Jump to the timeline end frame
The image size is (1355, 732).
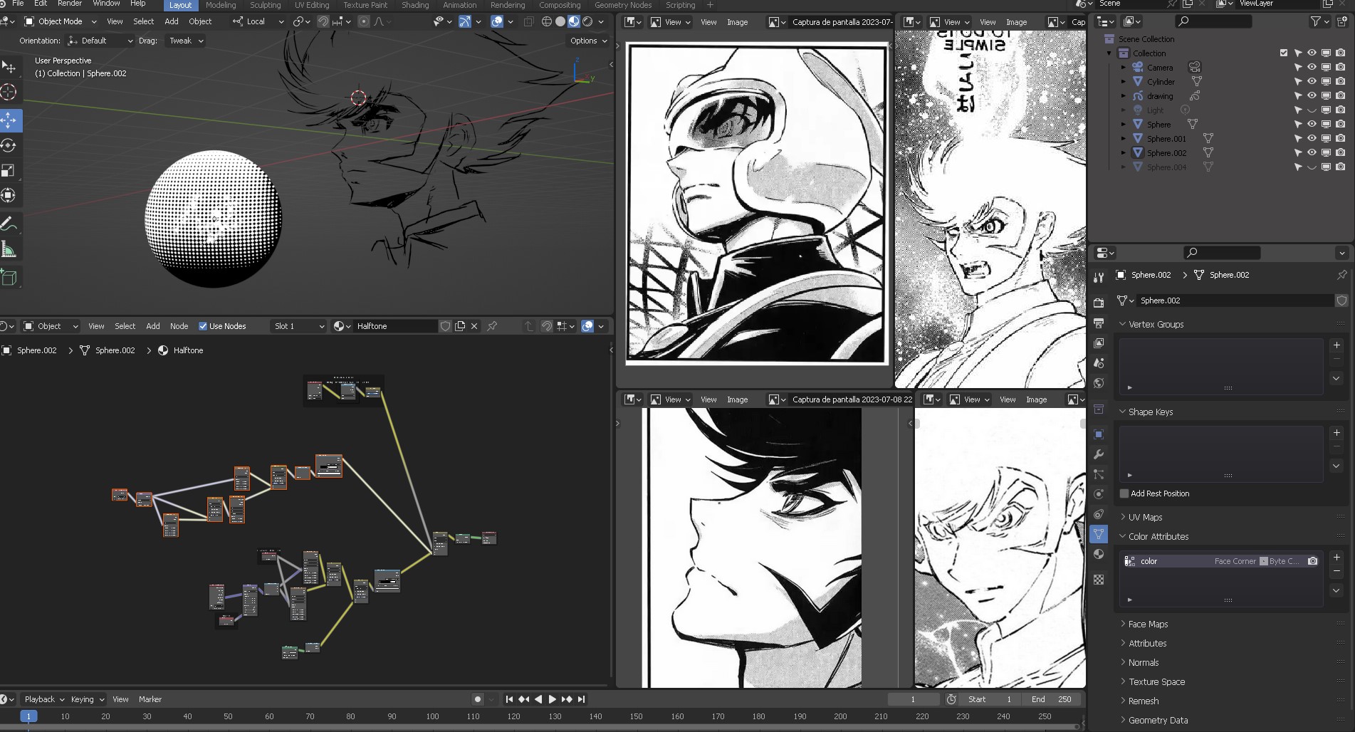coord(581,699)
